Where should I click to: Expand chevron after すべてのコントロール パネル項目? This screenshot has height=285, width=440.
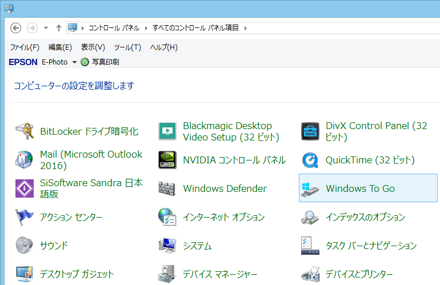[245, 28]
